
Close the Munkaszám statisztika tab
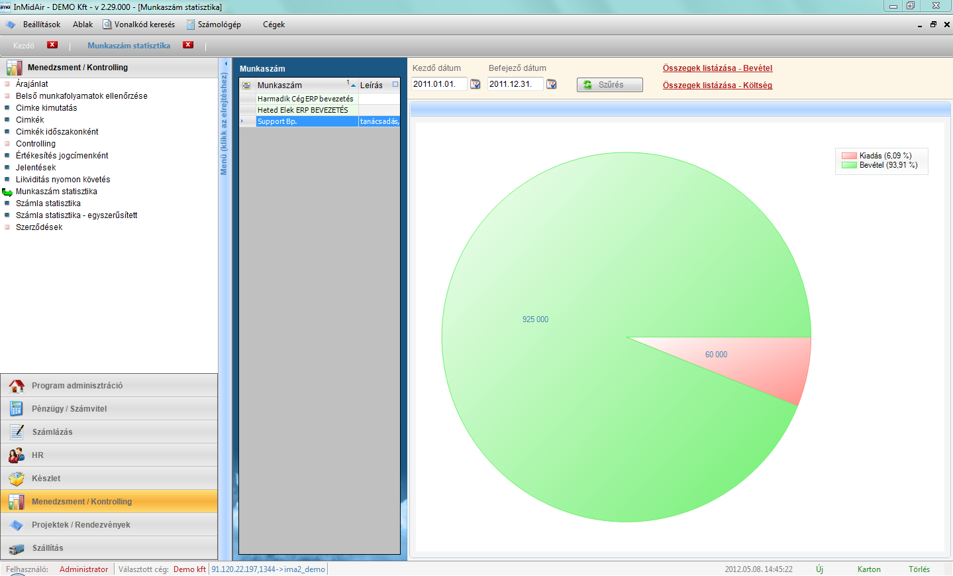(188, 45)
